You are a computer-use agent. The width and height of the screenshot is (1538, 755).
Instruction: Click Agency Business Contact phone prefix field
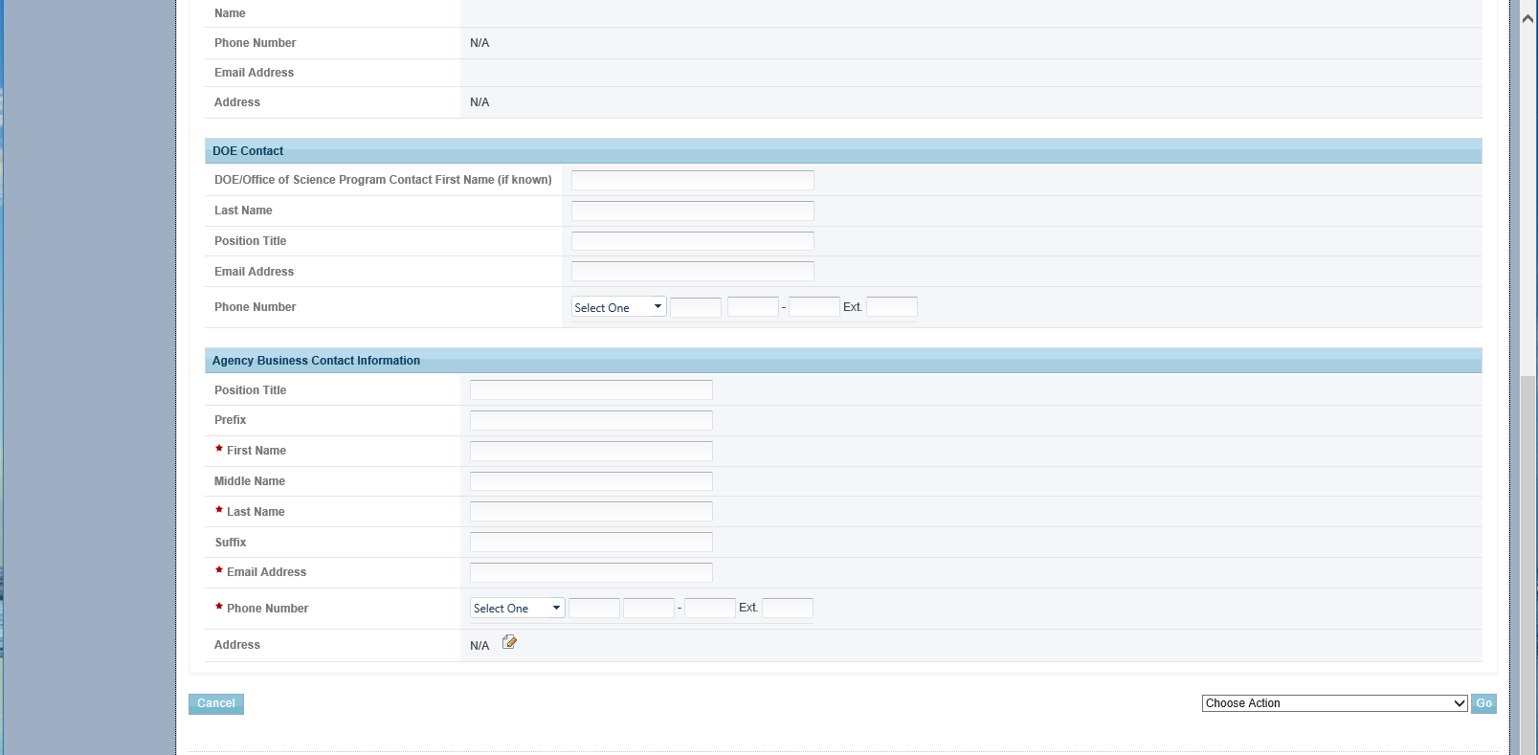tap(649, 608)
